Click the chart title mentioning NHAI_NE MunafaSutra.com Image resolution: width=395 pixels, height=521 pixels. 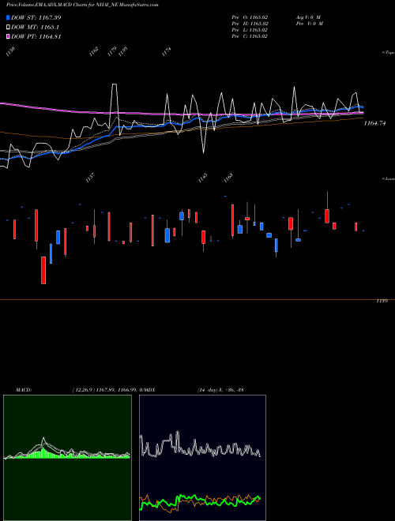(82, 5)
